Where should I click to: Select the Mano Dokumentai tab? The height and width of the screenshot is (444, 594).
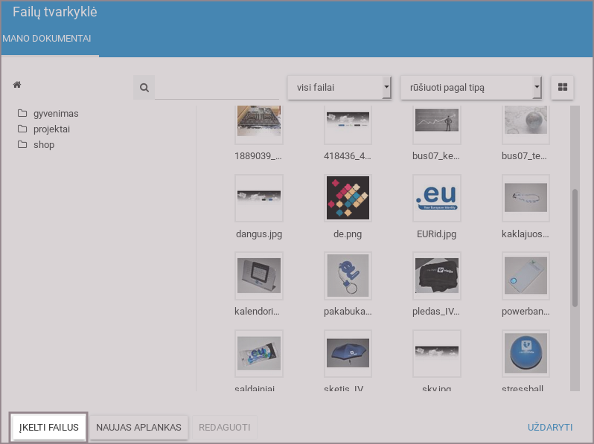[x=48, y=38]
